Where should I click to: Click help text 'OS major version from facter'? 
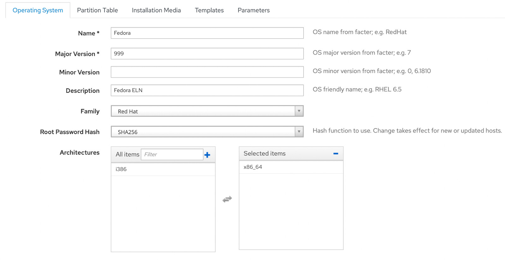coord(362,53)
